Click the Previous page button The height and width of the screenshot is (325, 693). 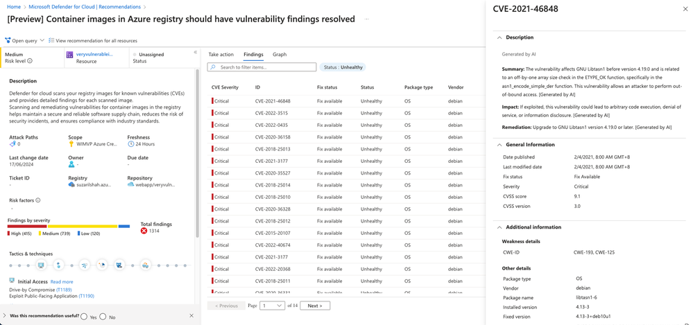(226, 306)
